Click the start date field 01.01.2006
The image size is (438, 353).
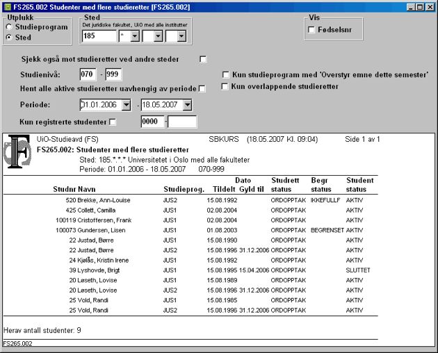101,105
